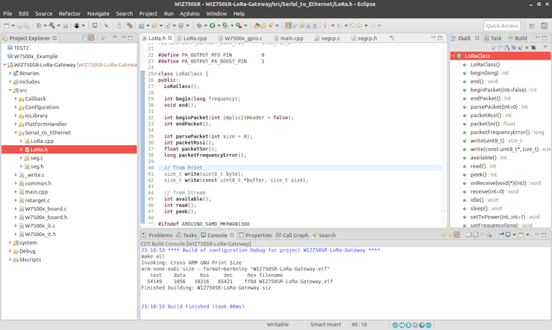This screenshot has height=330, width=552.
Task: Expand the Debug folder in project tree
Action: coord(10,251)
